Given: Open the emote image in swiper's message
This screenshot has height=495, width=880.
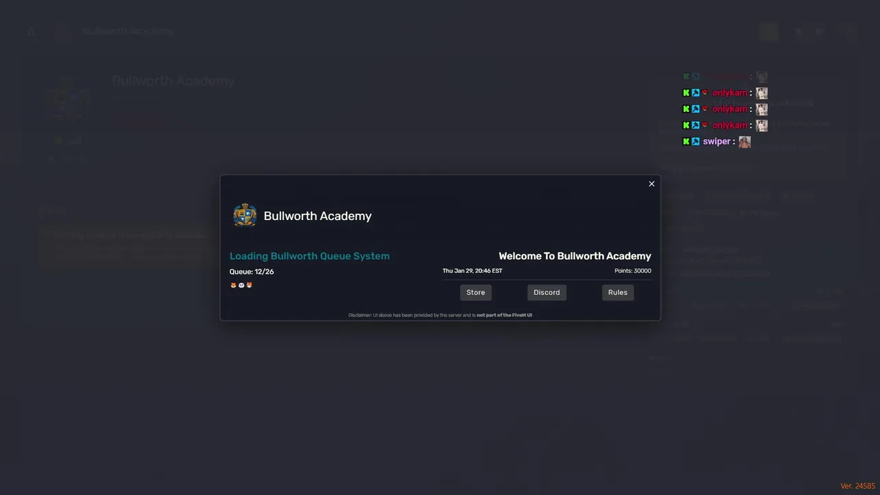Looking at the screenshot, I should click(x=745, y=142).
